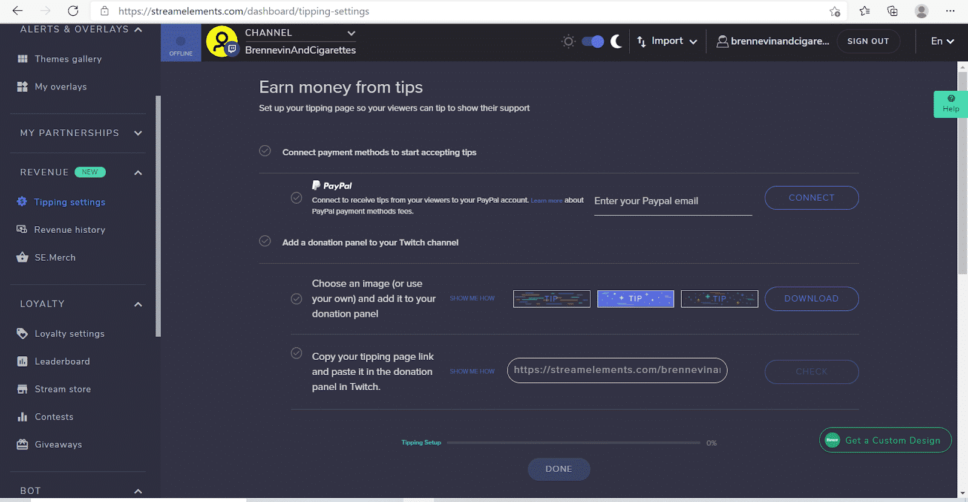Go back with browser back arrow
968x502 pixels.
coord(18,11)
